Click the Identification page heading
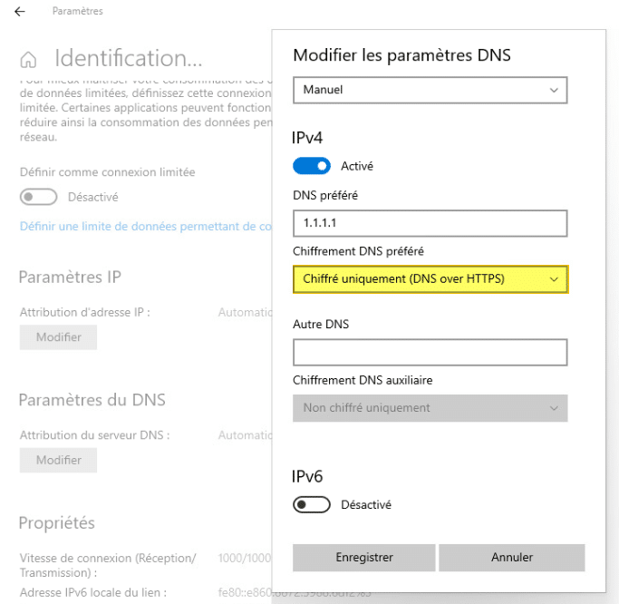 (128, 59)
